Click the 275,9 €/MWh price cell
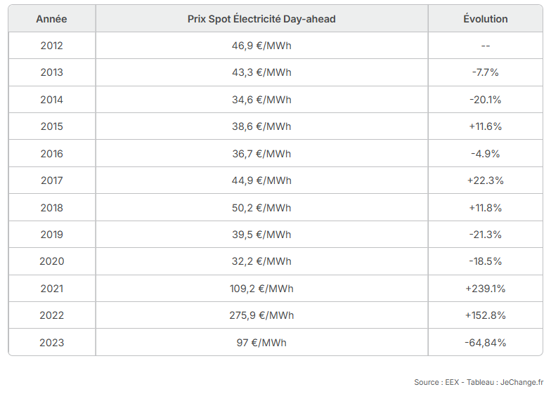 tap(261, 315)
